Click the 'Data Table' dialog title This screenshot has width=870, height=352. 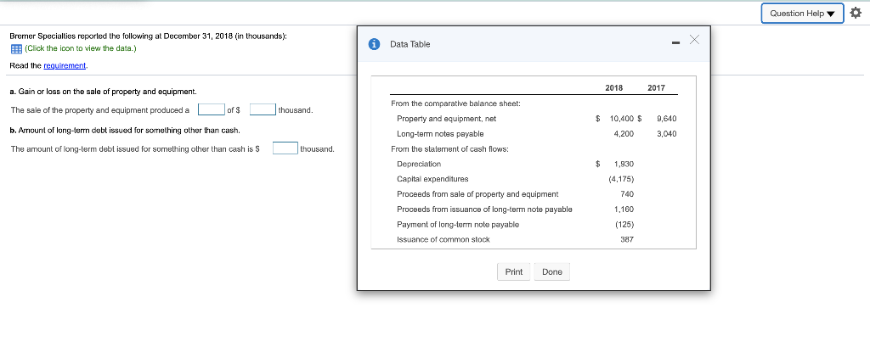click(x=410, y=44)
